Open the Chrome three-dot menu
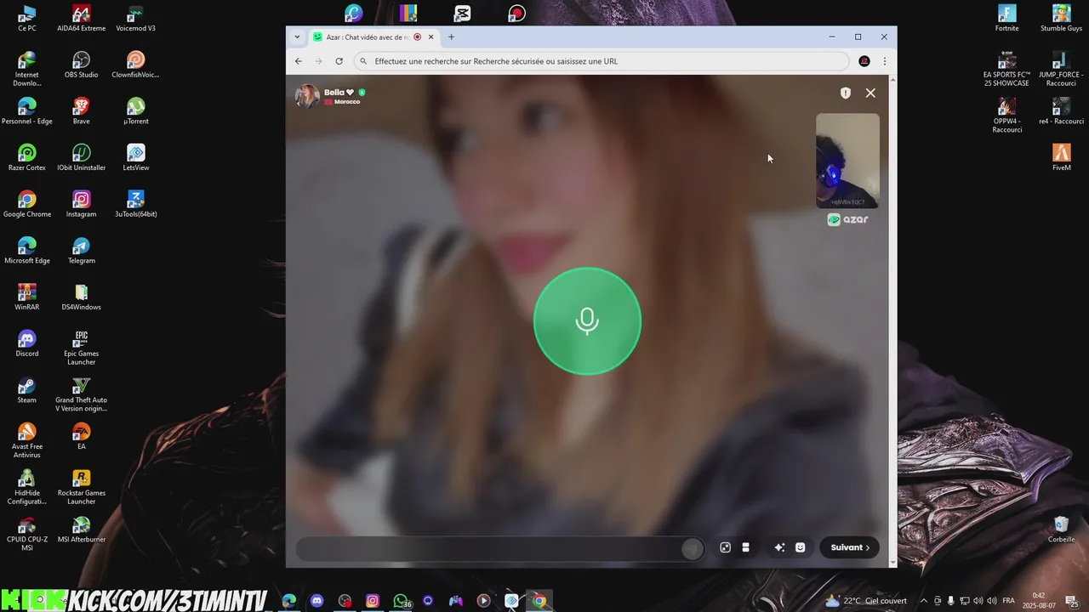This screenshot has height=612, width=1089. 885,61
